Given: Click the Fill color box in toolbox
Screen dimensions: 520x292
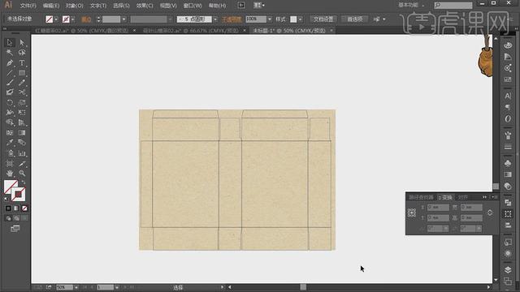Looking at the screenshot, I should [x=10, y=187].
